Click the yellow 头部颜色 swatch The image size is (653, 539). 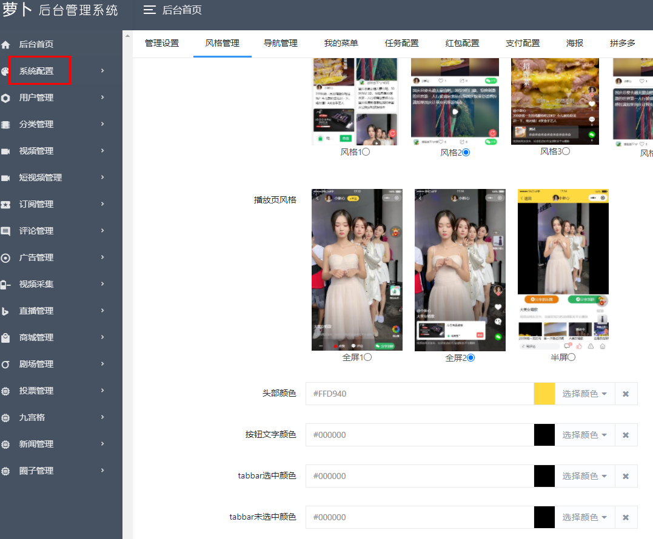click(544, 394)
